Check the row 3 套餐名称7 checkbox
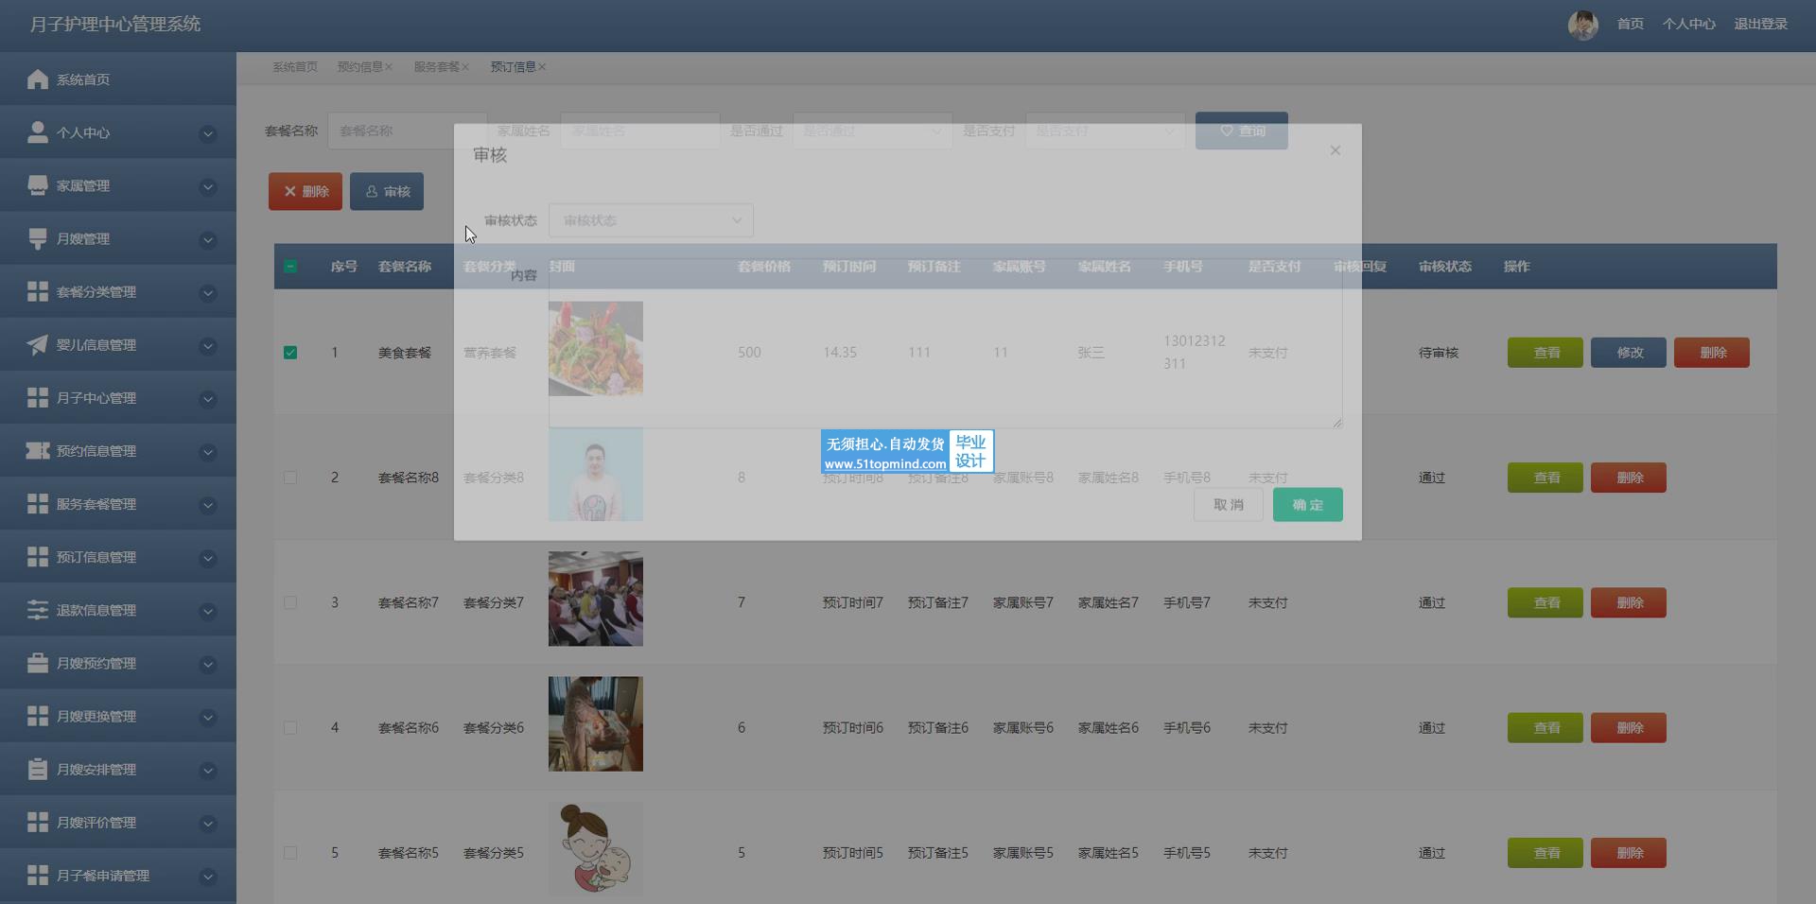Screen dimensions: 1816x904 (290, 602)
